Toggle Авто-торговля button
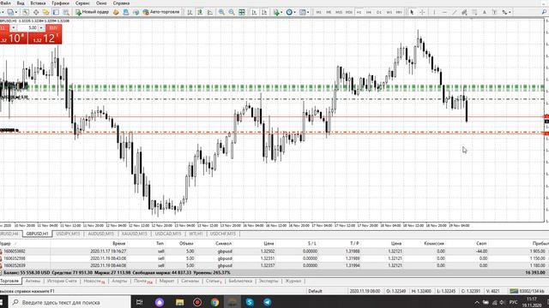 coord(161,12)
